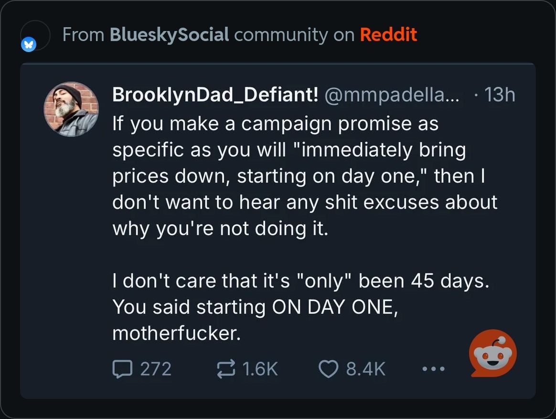Open the three-dot more options menu
Screen dimensions: 556x419
[434, 369]
